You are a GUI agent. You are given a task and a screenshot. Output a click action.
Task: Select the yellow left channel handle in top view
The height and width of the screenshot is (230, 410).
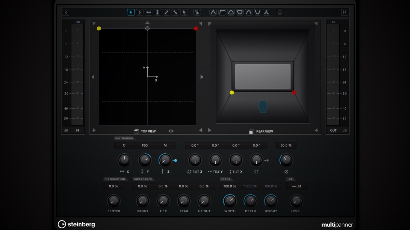99,29
